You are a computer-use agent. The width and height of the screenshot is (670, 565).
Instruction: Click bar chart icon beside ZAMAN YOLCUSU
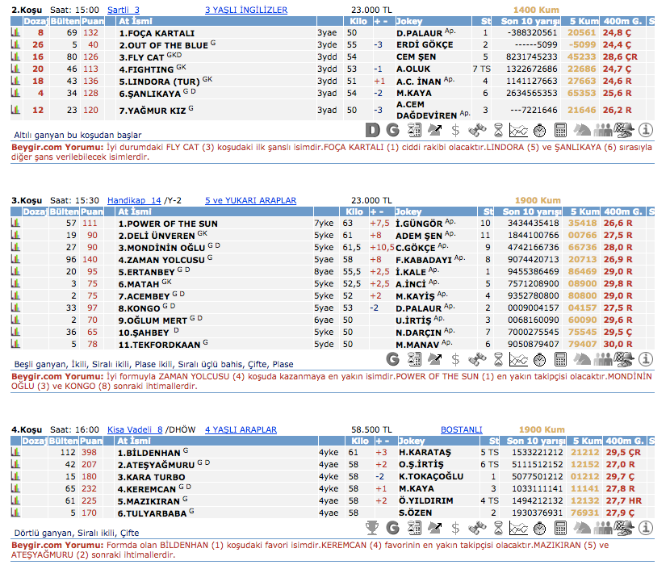coord(15,260)
